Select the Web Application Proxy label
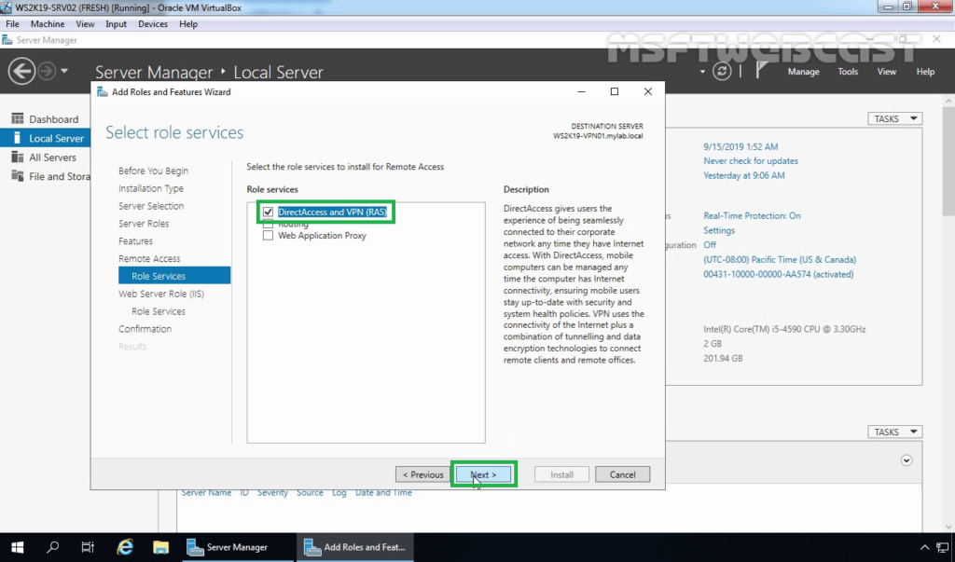 (x=322, y=235)
